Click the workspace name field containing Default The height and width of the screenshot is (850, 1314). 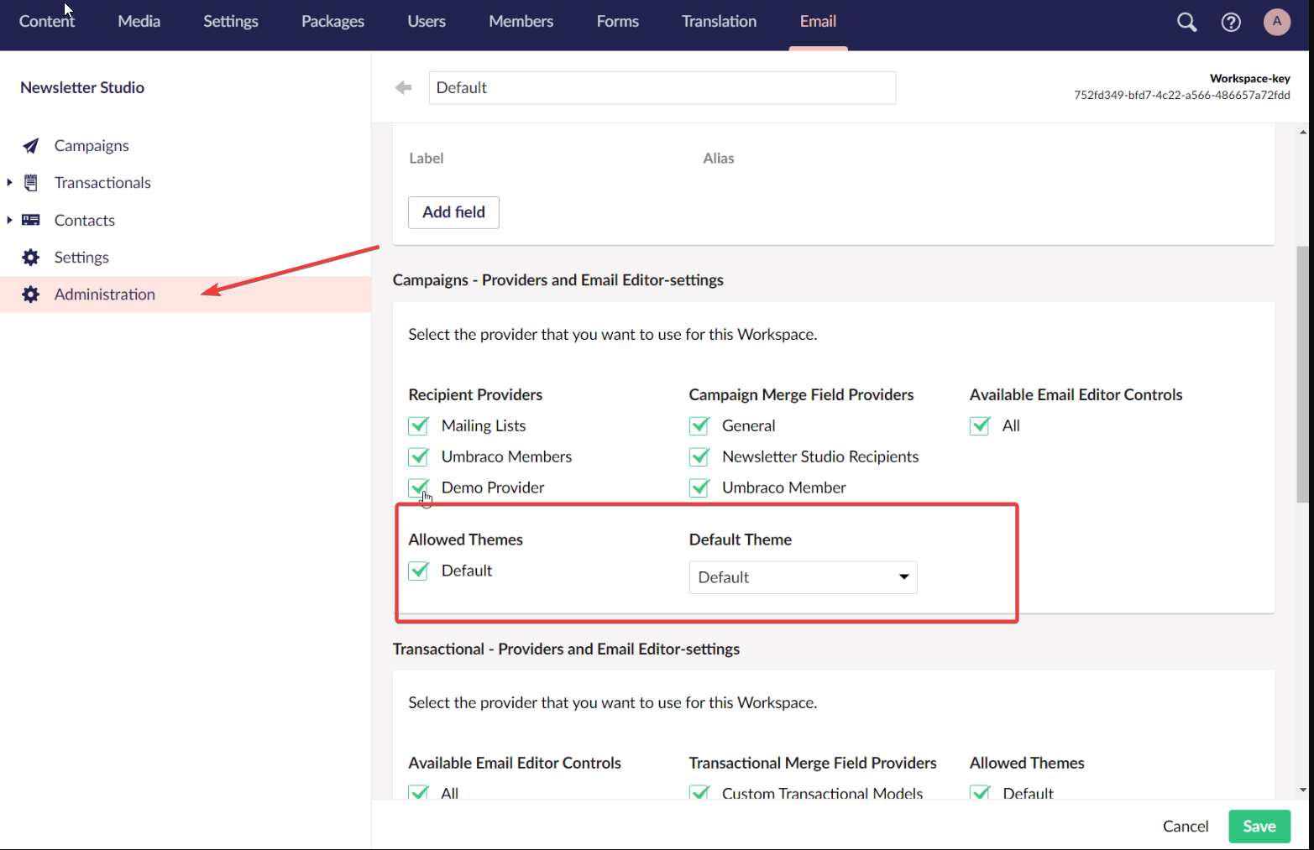(x=662, y=87)
